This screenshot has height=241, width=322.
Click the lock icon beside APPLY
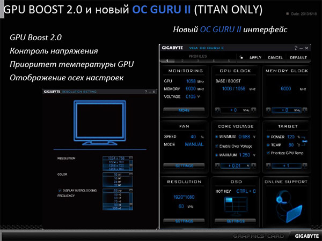(241, 57)
